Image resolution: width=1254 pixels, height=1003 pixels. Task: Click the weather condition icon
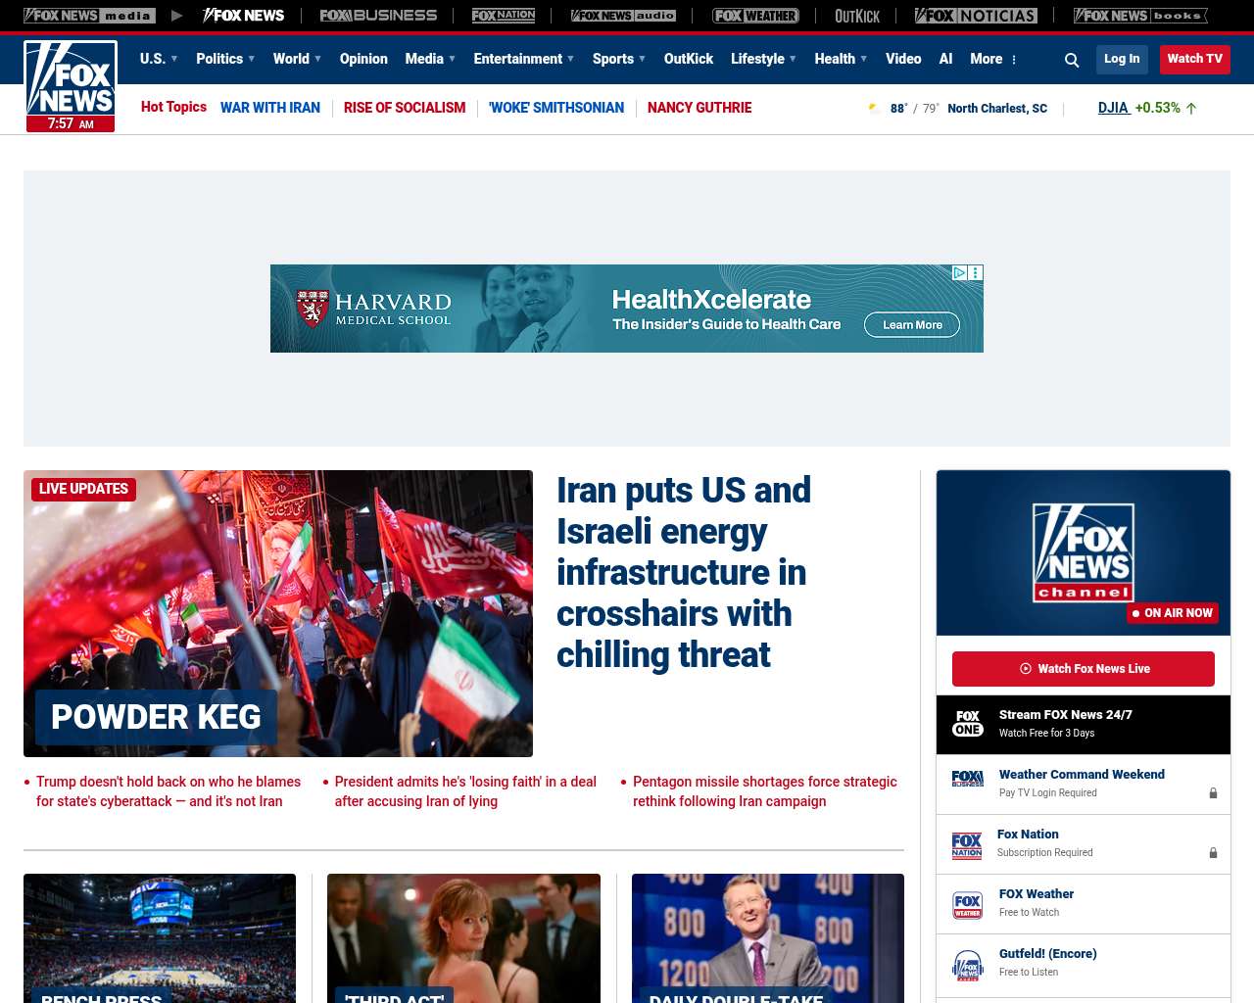[x=874, y=109]
